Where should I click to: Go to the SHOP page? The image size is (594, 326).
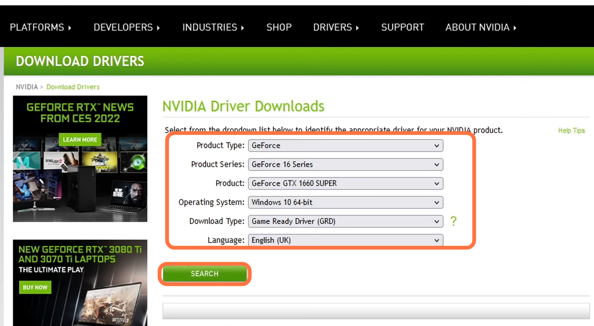tap(279, 27)
